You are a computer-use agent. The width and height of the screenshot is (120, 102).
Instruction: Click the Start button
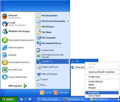point(9,99)
